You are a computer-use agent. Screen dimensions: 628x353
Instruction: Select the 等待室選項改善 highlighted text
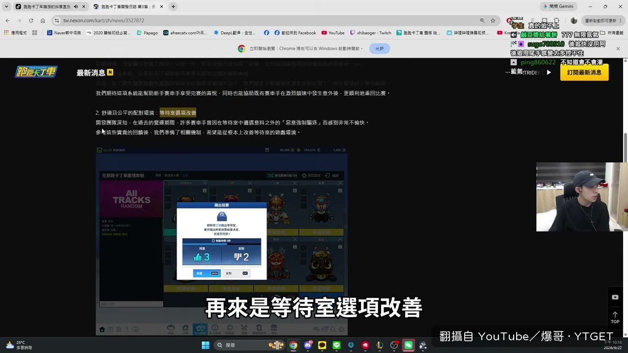[x=178, y=113]
